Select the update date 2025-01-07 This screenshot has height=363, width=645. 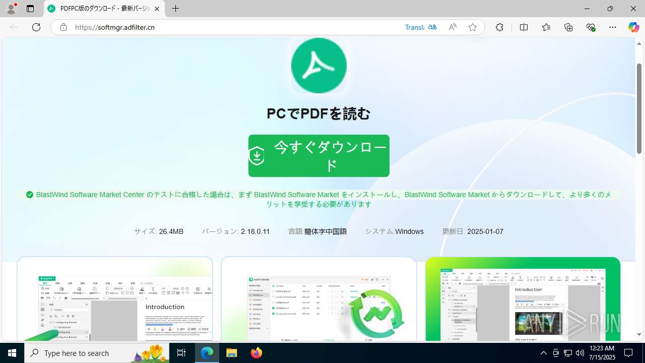click(485, 231)
